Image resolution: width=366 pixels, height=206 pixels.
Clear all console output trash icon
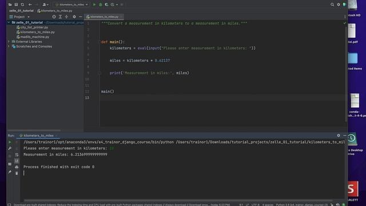(x=17, y=173)
